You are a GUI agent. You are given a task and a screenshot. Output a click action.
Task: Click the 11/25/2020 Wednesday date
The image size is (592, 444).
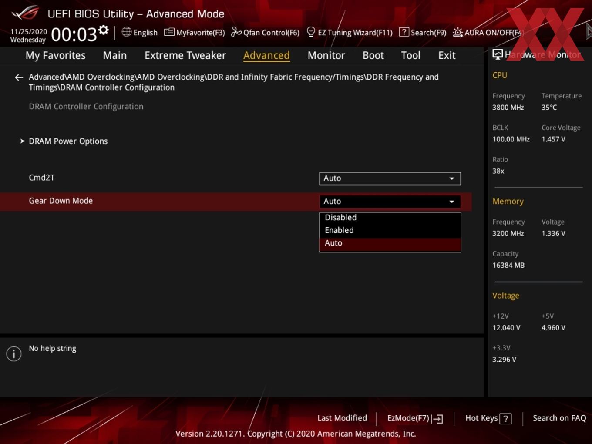coord(29,36)
